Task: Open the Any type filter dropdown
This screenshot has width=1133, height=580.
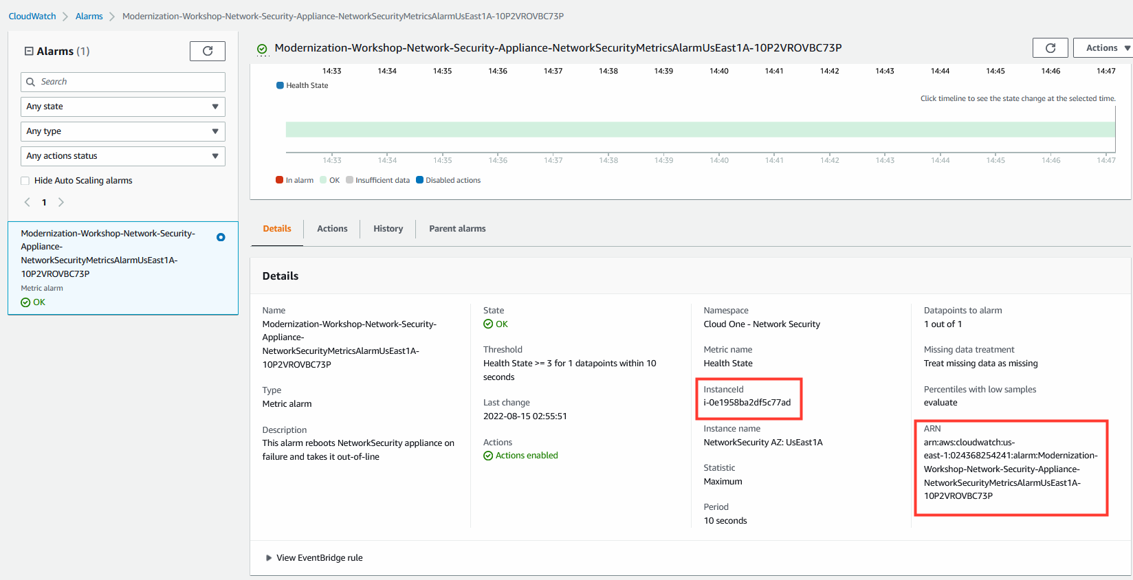Action: point(123,131)
